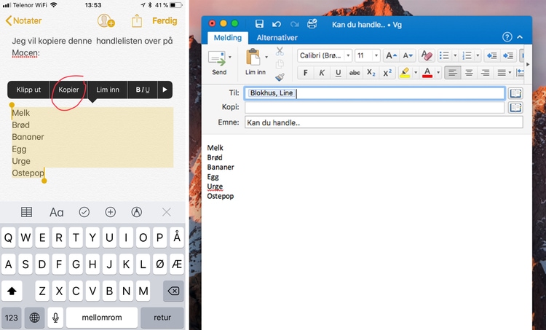Tap the checklist icon above the keyboard
This screenshot has height=330, width=546.
point(84,212)
